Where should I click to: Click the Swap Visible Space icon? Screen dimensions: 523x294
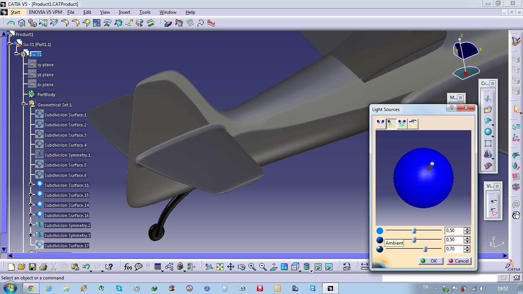tap(329, 267)
